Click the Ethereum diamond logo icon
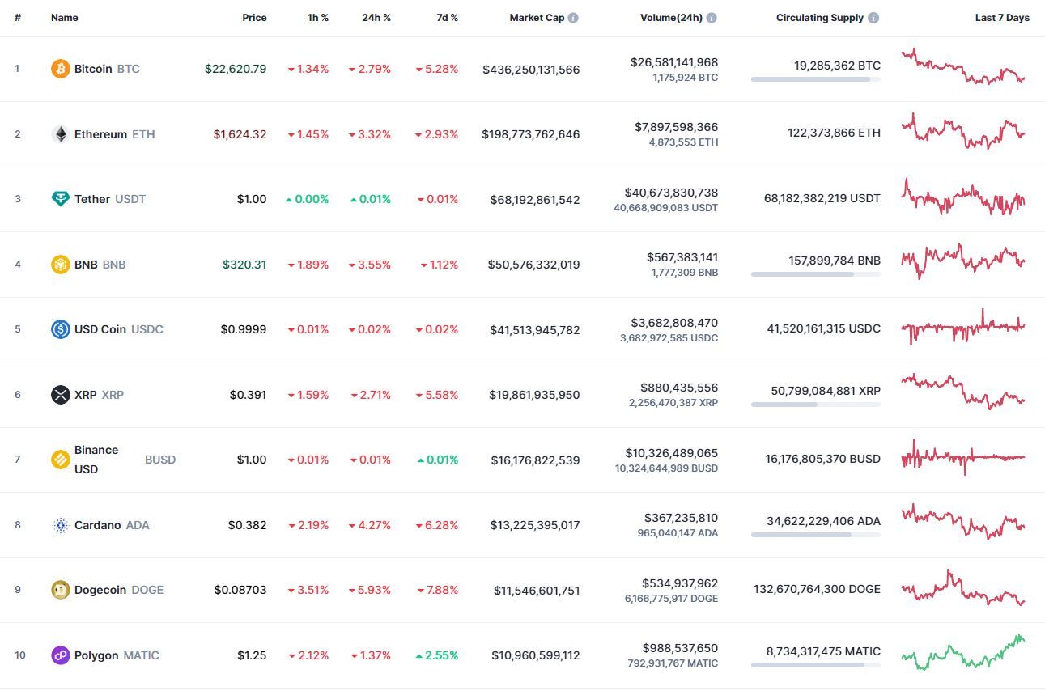 (x=61, y=134)
